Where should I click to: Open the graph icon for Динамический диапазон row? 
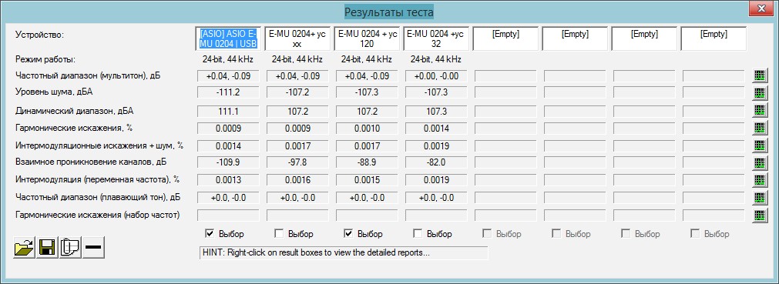758,110
